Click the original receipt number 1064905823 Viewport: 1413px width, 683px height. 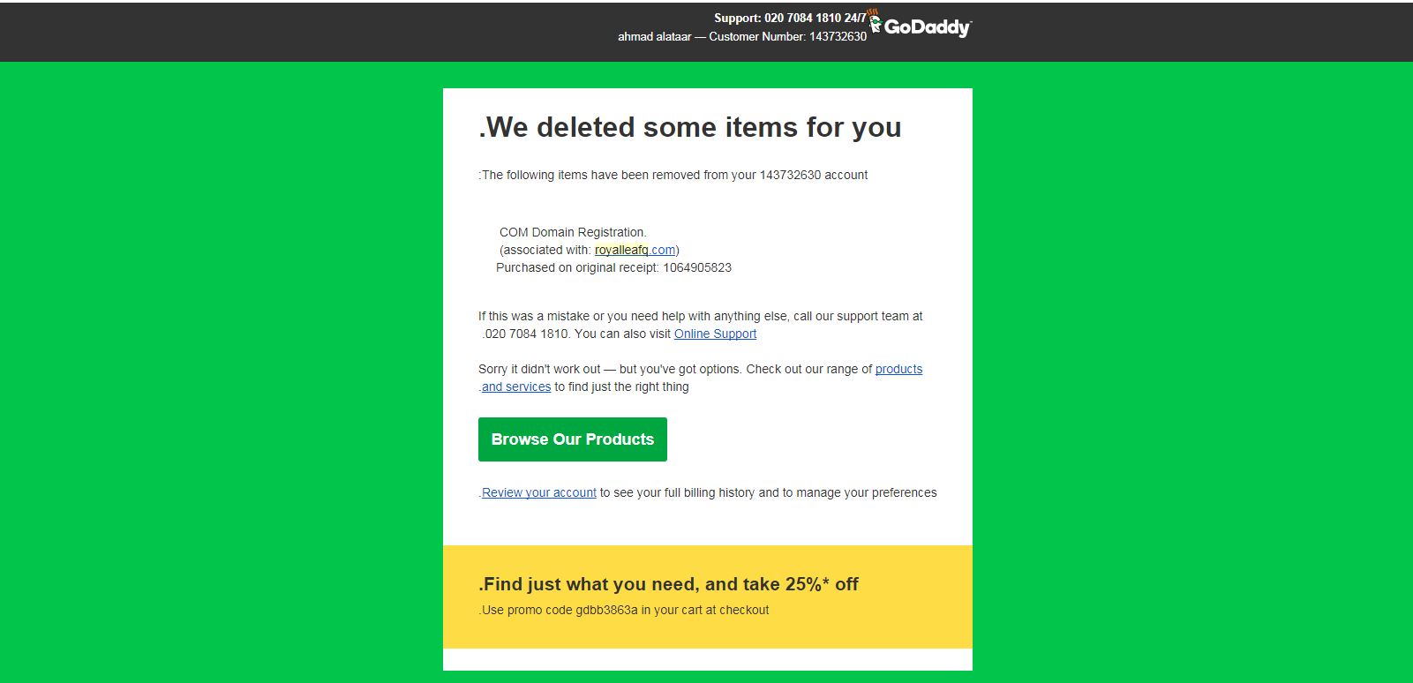click(697, 267)
